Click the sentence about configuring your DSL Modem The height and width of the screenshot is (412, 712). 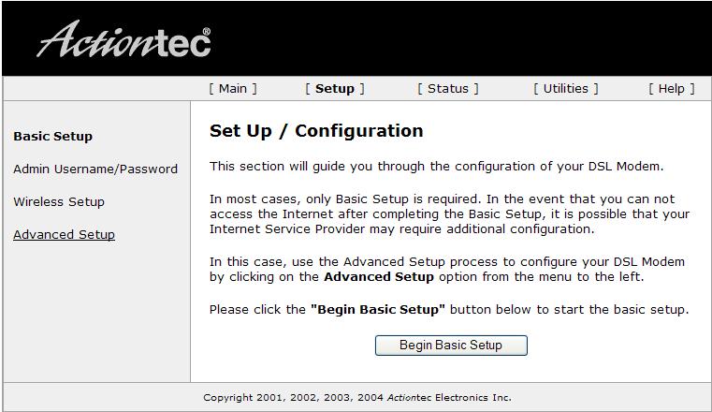tap(436, 167)
